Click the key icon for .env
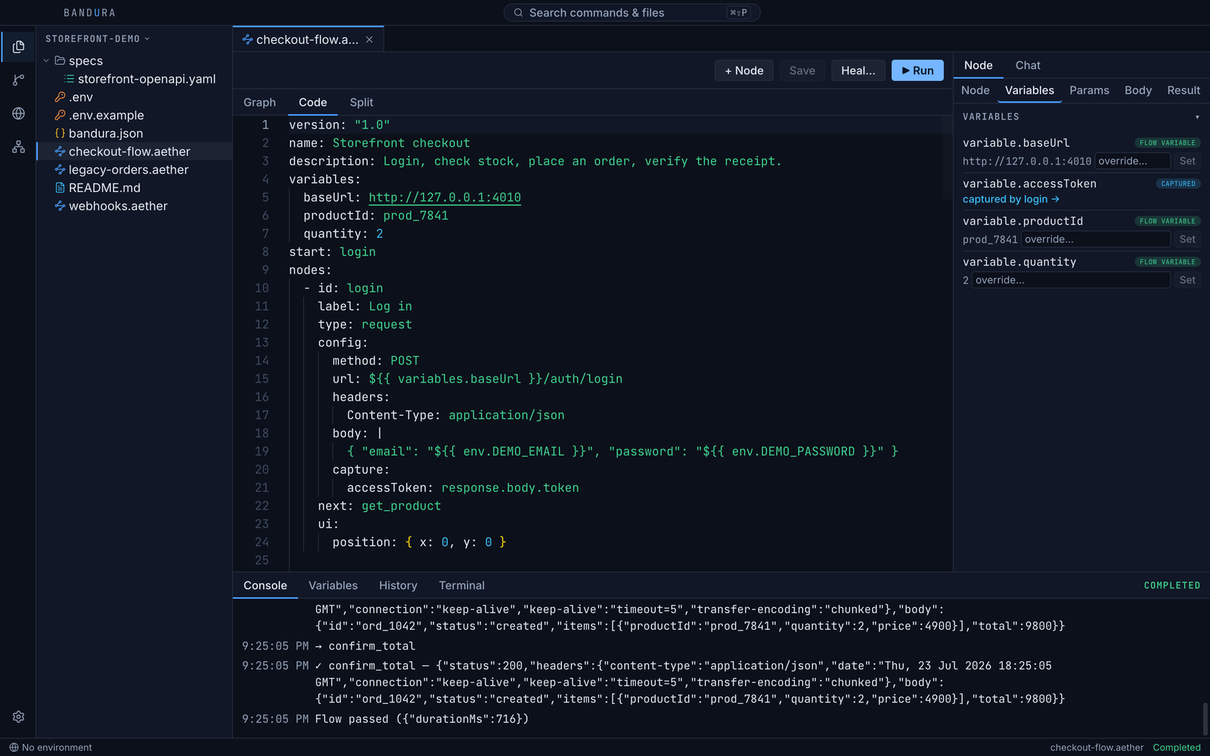1210x756 pixels. click(x=60, y=97)
